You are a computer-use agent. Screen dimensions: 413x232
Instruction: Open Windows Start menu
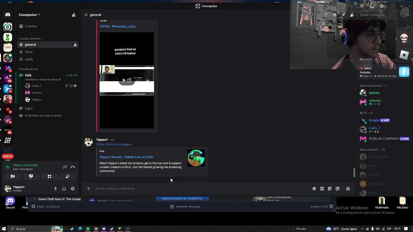coord(3,229)
